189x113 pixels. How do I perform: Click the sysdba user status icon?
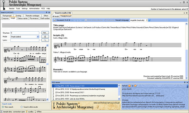(27, 112)
